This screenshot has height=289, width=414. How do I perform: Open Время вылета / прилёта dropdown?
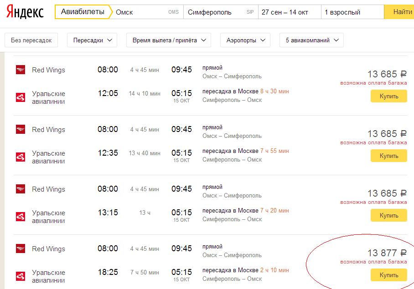point(169,40)
